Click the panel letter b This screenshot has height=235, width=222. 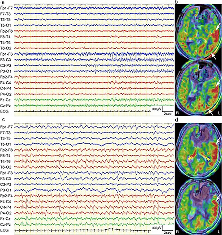(x=176, y=1)
